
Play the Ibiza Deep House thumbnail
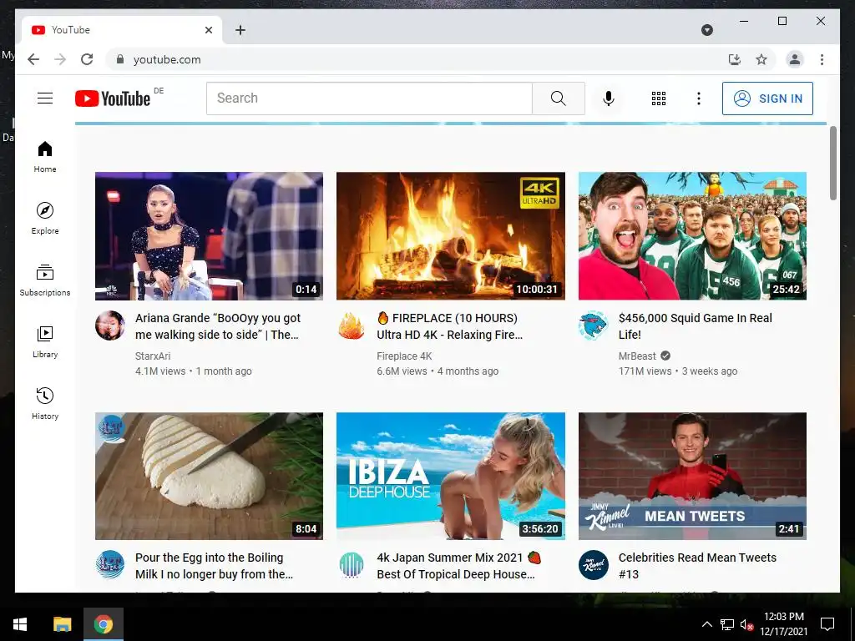tap(450, 476)
